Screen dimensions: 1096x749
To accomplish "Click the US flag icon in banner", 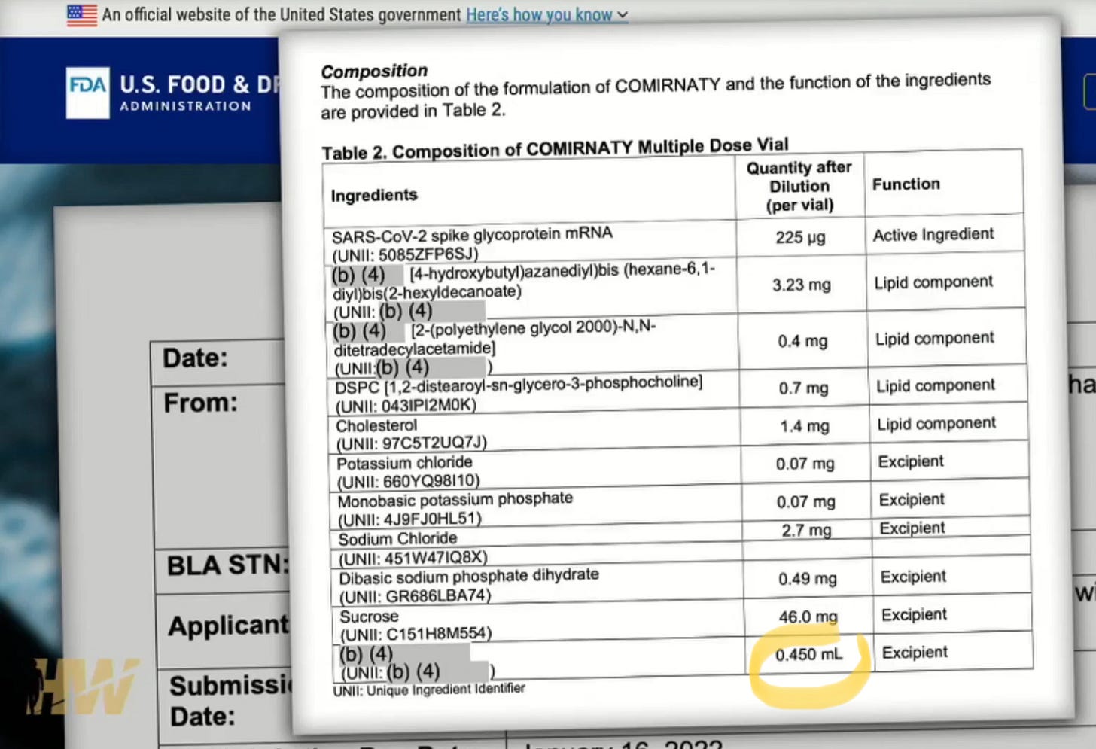I will coord(81,15).
